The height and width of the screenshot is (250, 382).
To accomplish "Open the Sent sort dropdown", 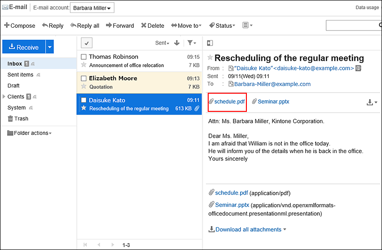I will pos(162,43).
